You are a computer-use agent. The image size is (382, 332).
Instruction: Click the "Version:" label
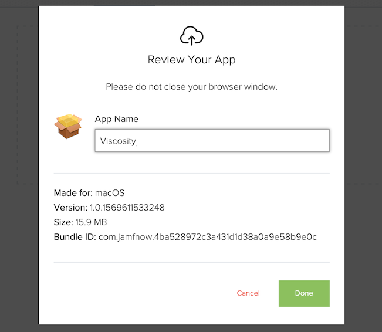click(70, 208)
